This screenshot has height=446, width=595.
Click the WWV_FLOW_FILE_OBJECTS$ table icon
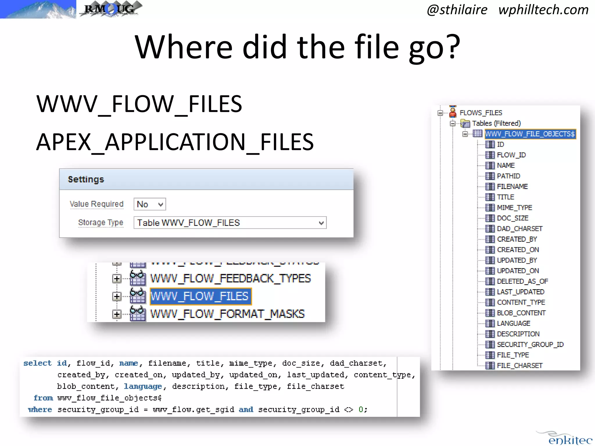point(478,134)
